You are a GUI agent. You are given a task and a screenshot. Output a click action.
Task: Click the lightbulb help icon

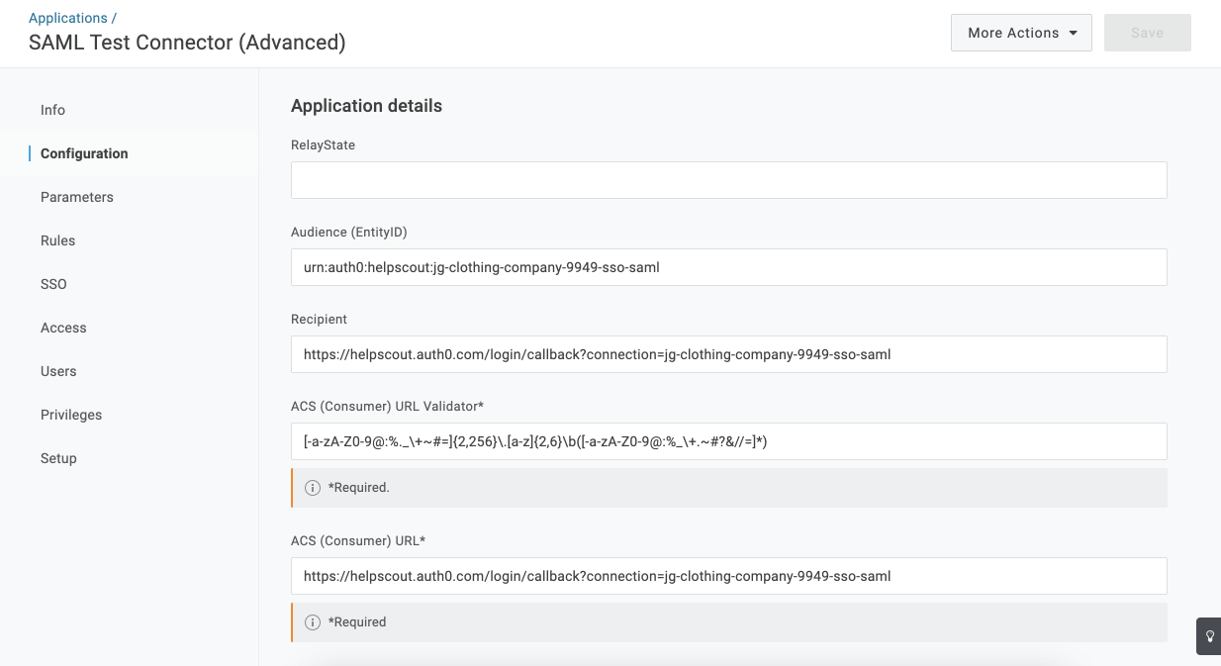pos(1208,636)
